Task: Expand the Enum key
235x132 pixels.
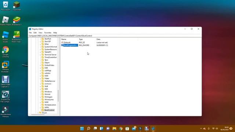Action: pos(38,113)
